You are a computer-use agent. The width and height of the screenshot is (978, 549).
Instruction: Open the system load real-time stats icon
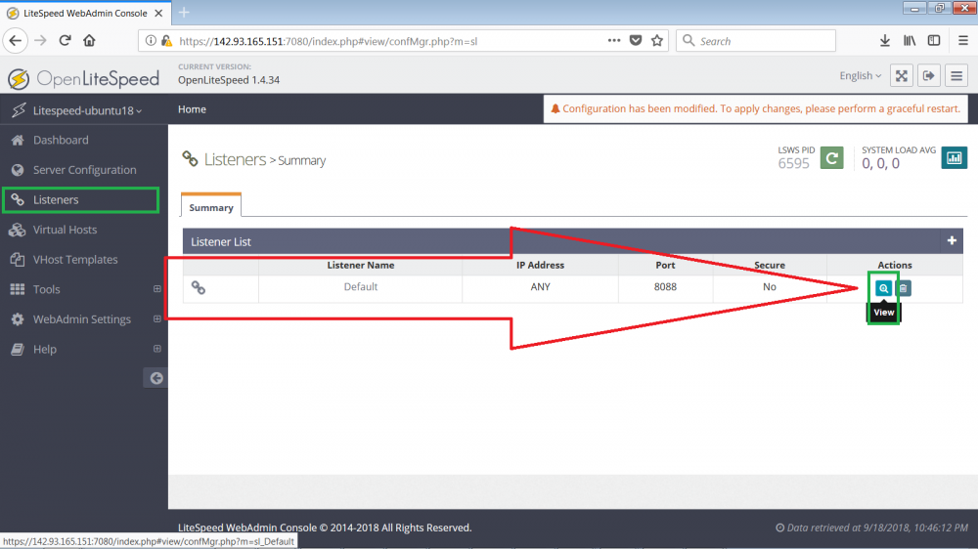955,157
